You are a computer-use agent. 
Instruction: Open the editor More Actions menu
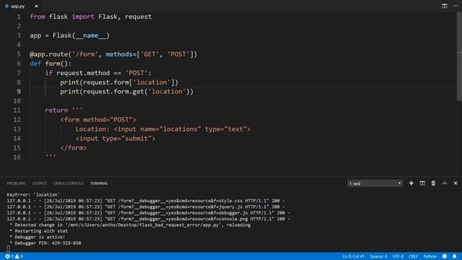click(x=456, y=6)
